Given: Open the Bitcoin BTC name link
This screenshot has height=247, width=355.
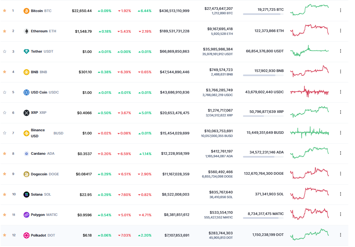Looking at the screenshot, I should 41,11.
